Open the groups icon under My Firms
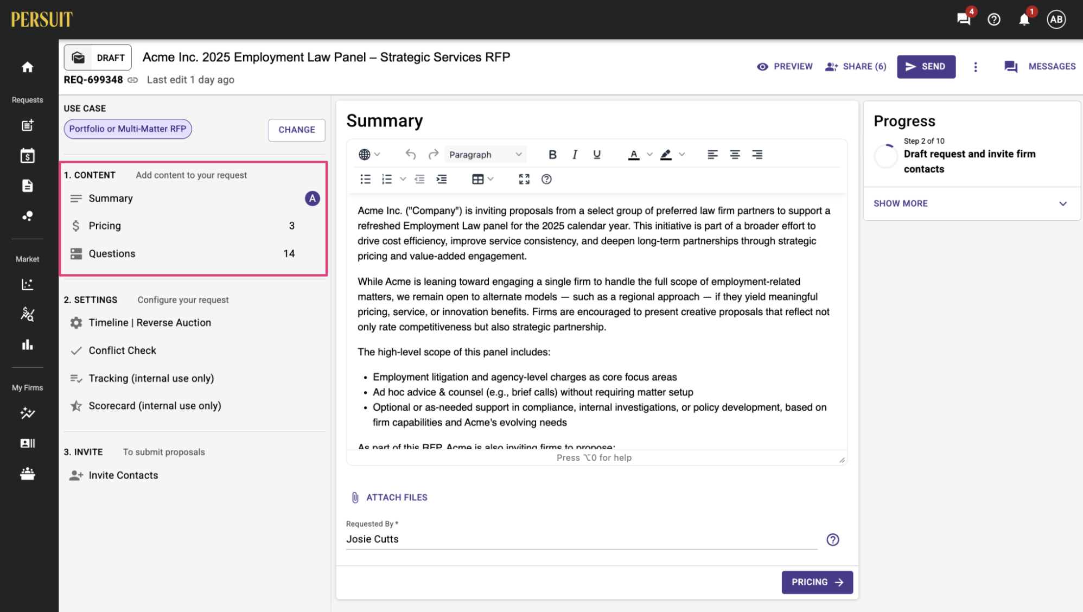Viewport: 1083px width, 612px height. (x=28, y=474)
